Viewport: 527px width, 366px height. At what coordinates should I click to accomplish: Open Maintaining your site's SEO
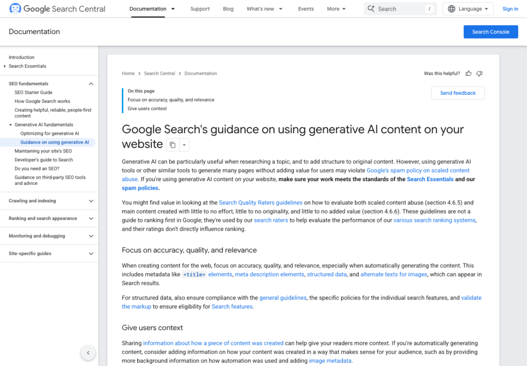(x=43, y=151)
